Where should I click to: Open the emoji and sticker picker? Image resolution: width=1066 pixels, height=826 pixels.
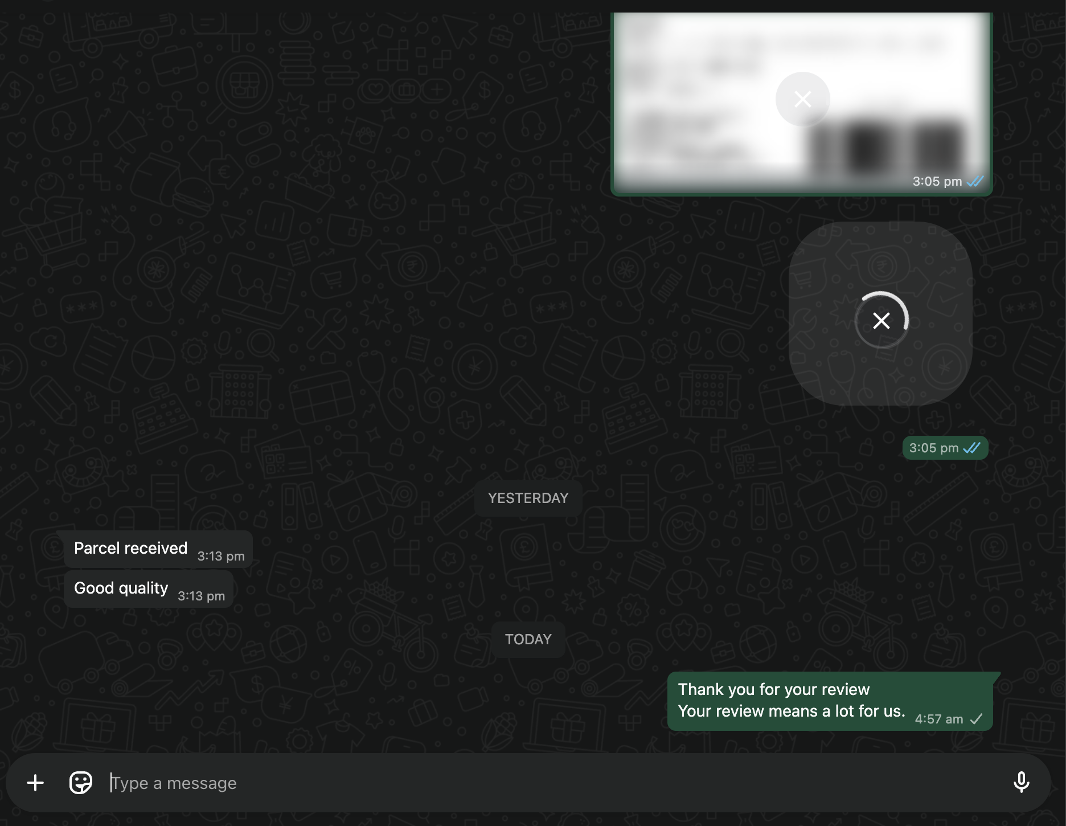80,783
